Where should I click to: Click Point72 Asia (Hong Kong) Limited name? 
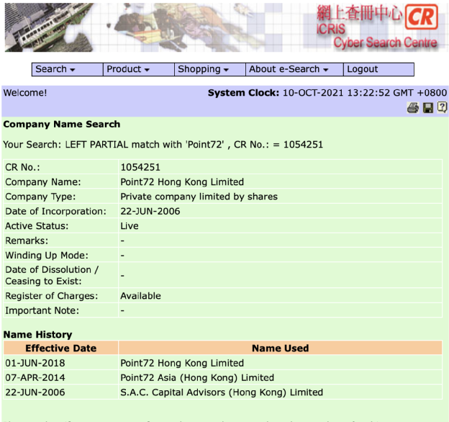click(197, 377)
